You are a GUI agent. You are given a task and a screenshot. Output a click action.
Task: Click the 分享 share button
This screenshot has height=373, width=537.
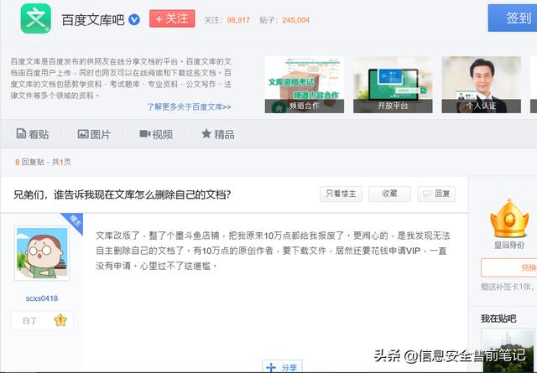[x=282, y=367]
